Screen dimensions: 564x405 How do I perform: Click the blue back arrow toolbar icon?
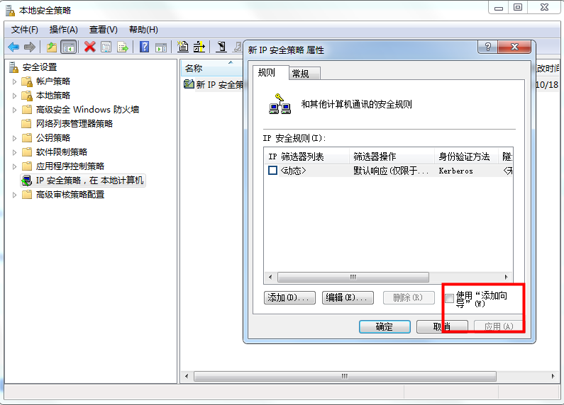[x=13, y=47]
